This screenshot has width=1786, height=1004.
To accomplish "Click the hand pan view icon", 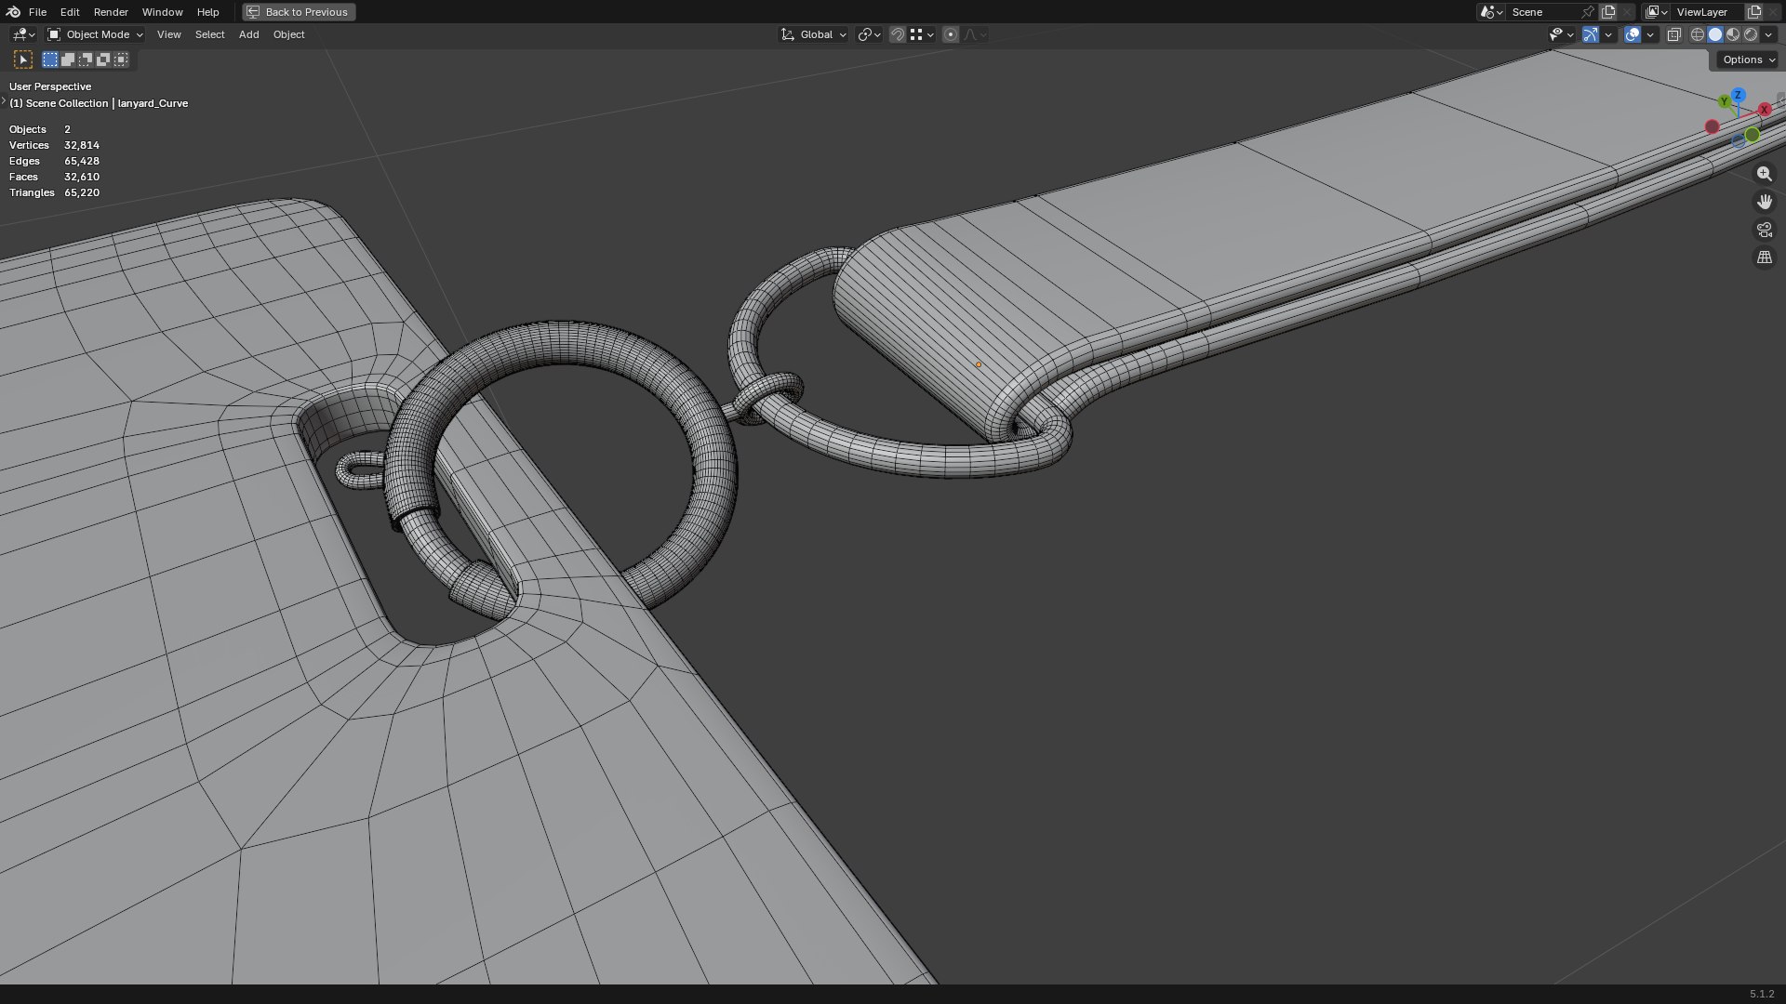I will coord(1764,202).
